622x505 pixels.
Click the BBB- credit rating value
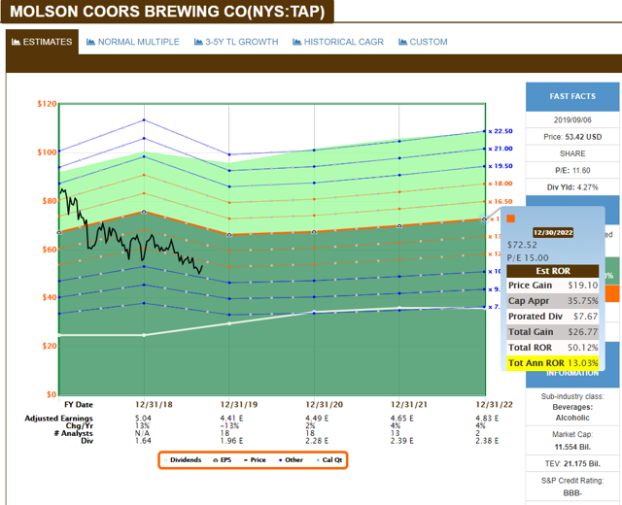[x=572, y=493]
